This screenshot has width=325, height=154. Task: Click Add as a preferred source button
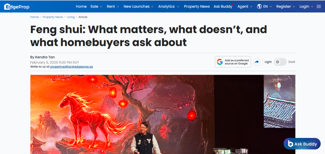(233, 62)
